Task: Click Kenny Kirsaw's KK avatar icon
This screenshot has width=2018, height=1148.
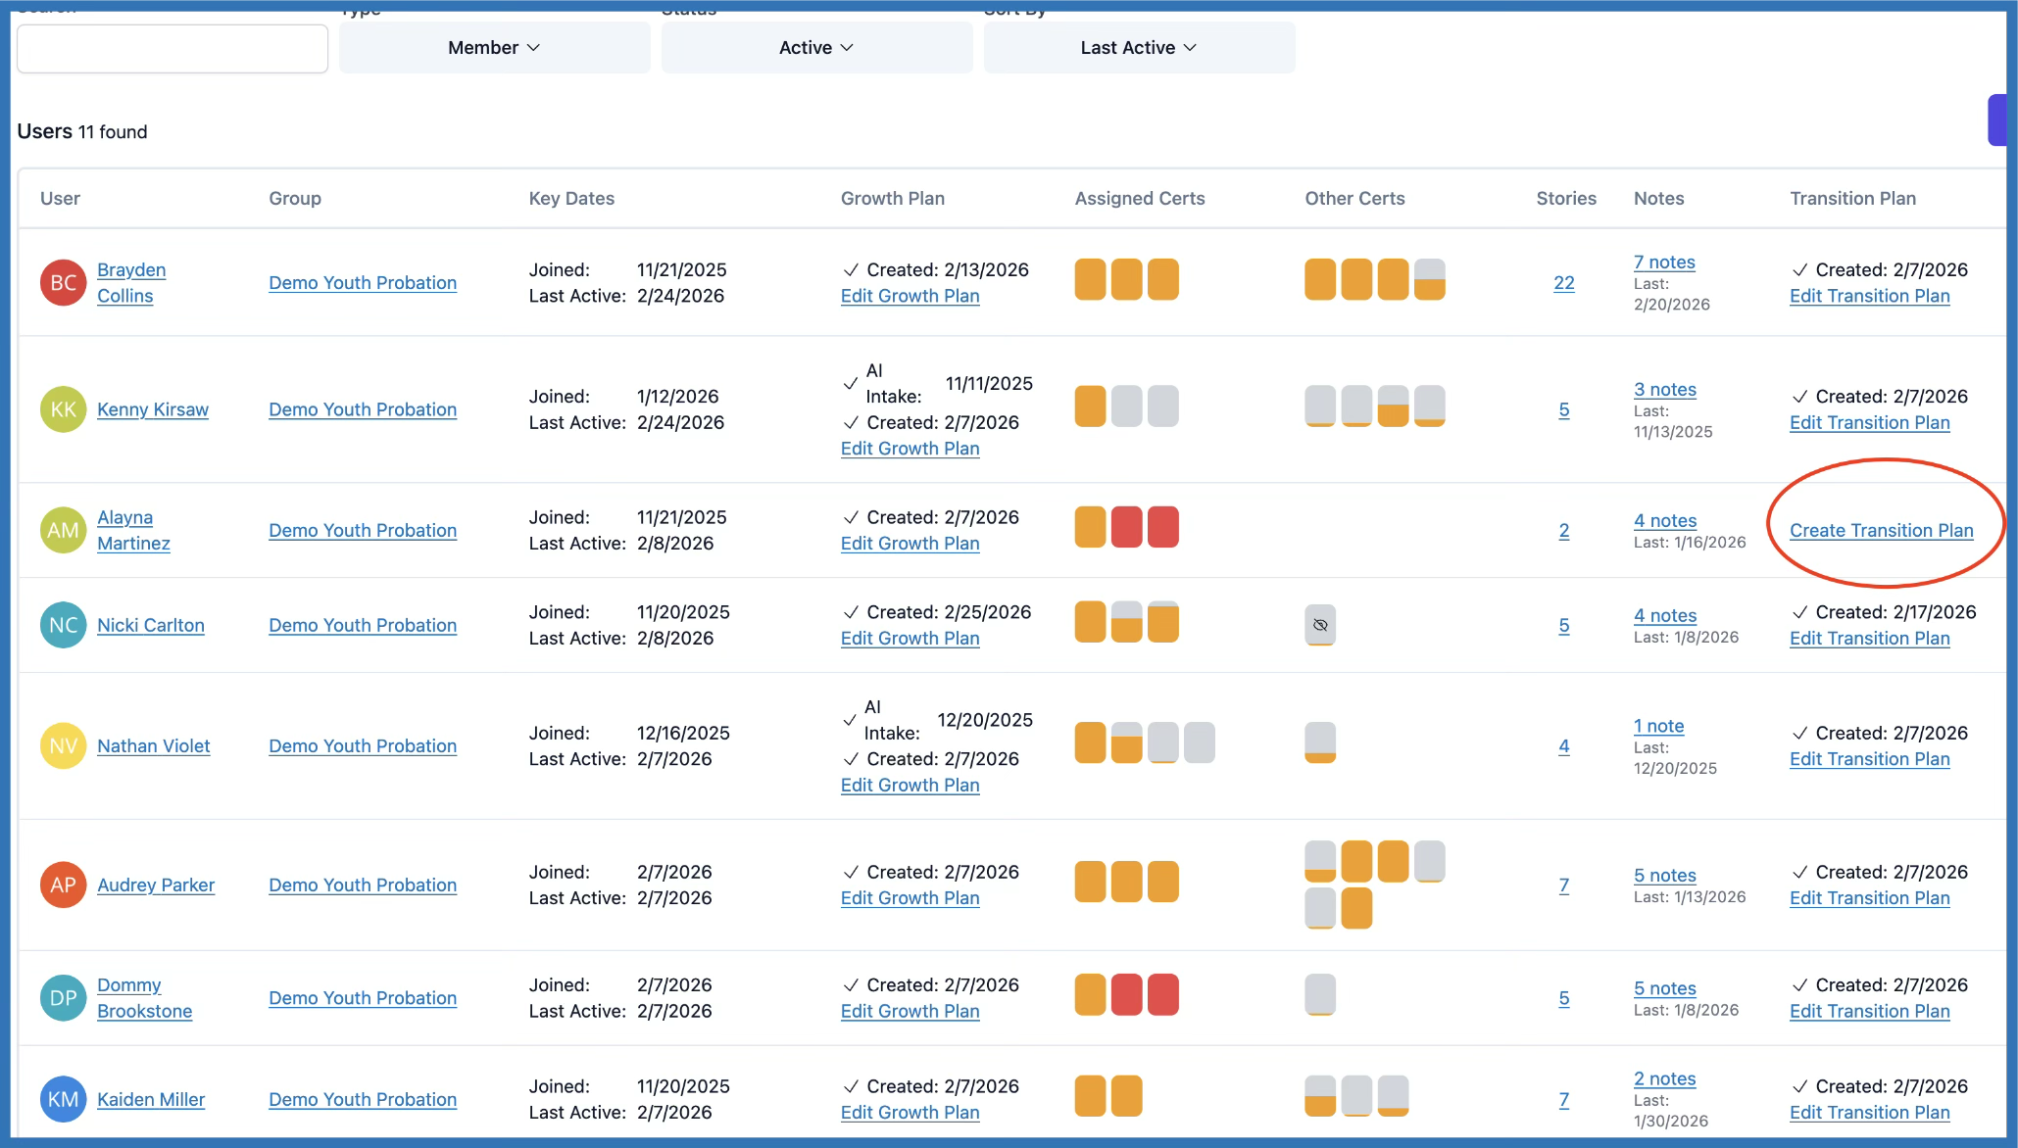Action: point(63,409)
